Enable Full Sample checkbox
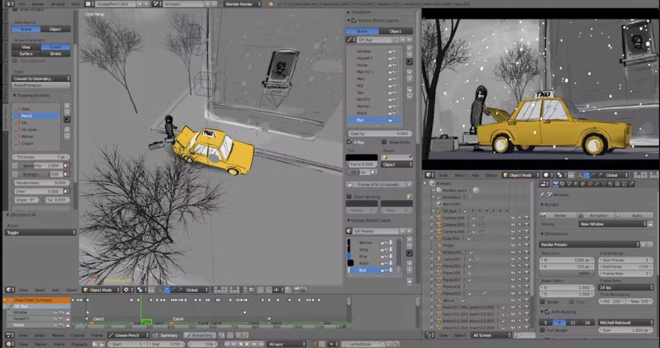Screen dimensions: 660x348 tap(542, 330)
